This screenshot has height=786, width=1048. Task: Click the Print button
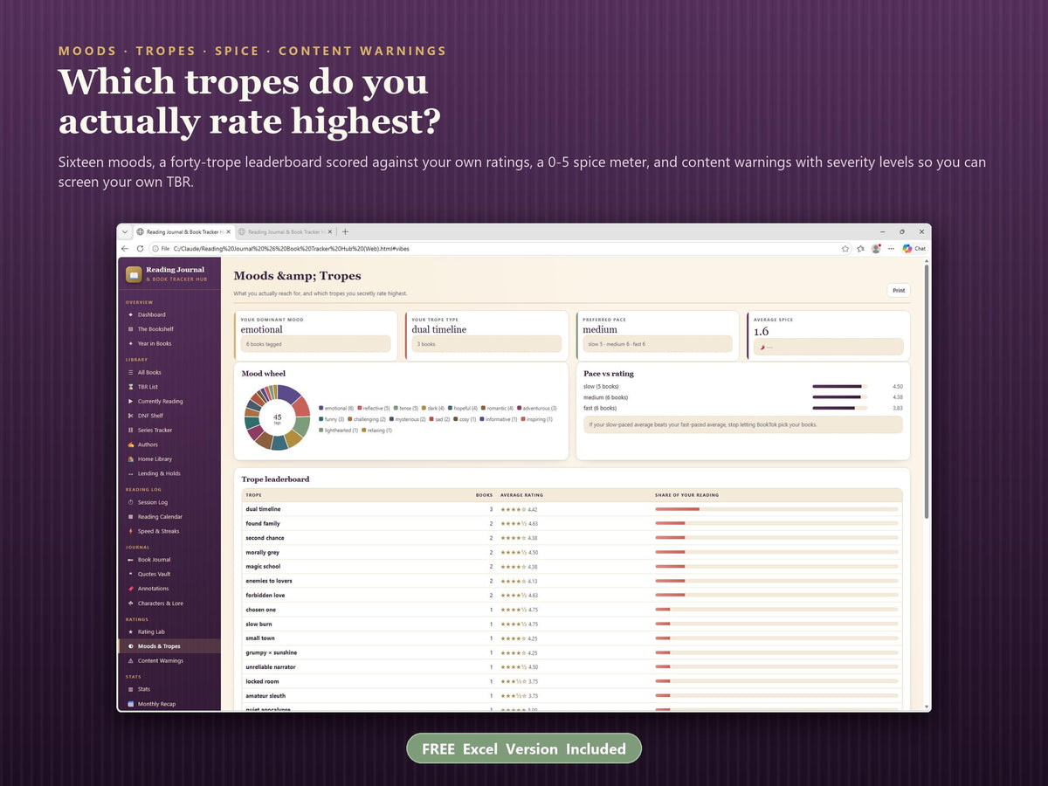pyautogui.click(x=898, y=291)
